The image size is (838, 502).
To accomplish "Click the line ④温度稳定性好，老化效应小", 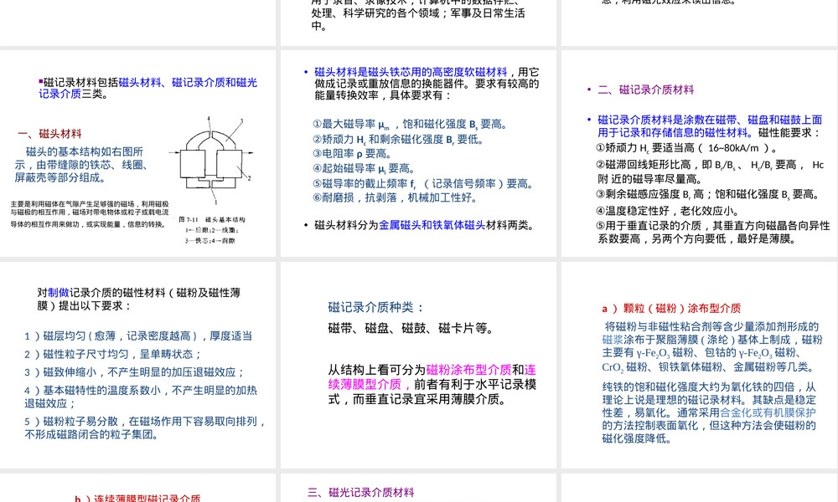I will (x=668, y=211).
